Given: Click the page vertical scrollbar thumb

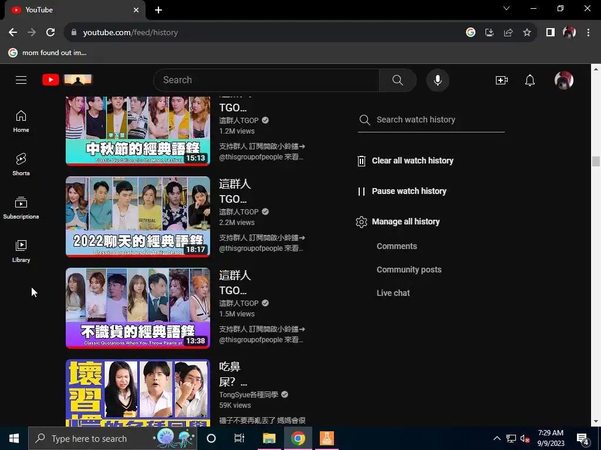Looking at the screenshot, I should click(596, 161).
